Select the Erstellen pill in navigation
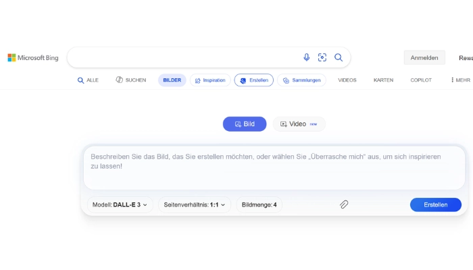473x270 pixels. tap(254, 80)
